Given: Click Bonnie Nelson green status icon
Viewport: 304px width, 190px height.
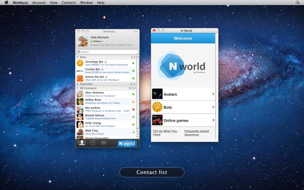Looking at the screenshot, I should click(x=133, y=117).
